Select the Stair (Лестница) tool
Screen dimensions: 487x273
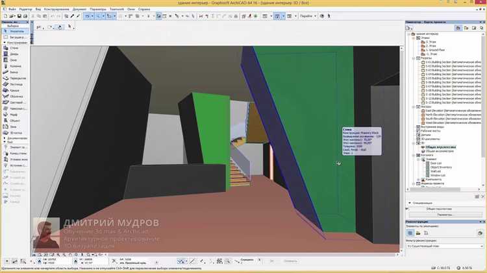(x=14, y=84)
